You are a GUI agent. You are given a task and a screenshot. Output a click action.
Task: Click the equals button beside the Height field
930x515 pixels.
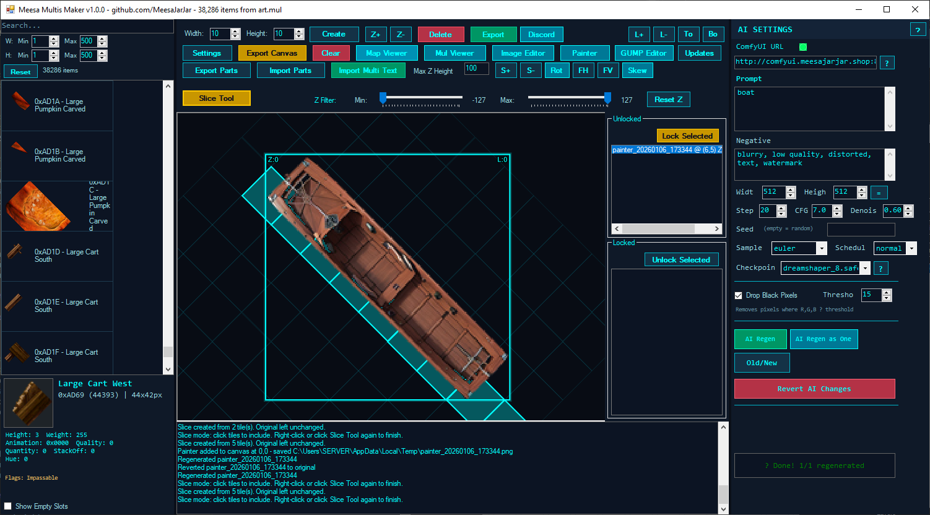pyautogui.click(x=879, y=193)
